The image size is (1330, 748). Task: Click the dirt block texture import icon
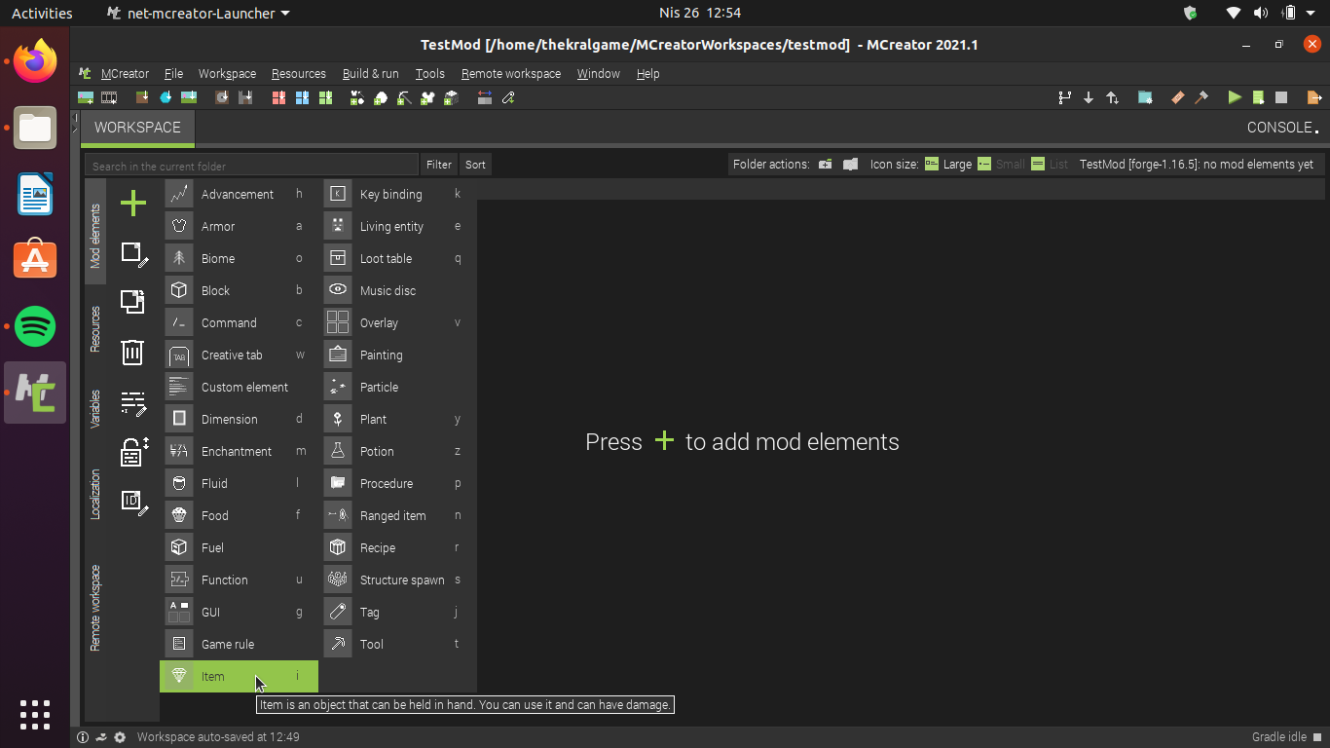click(142, 97)
